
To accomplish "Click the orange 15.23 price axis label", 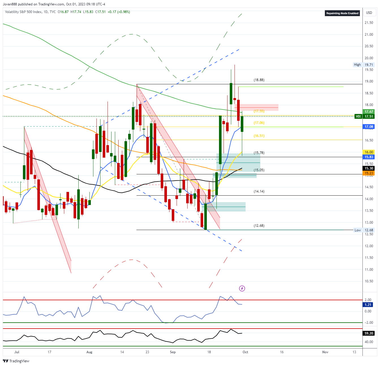I will coord(369,173).
